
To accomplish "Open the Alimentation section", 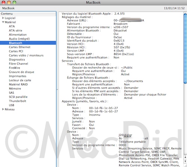I will pyautogui.click(x=18, y=35).
